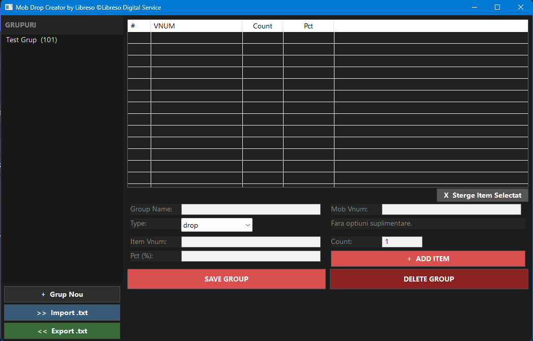Viewport: 533px width, 341px height.
Task: Create a new group with Grup Nou
Action: [62, 294]
